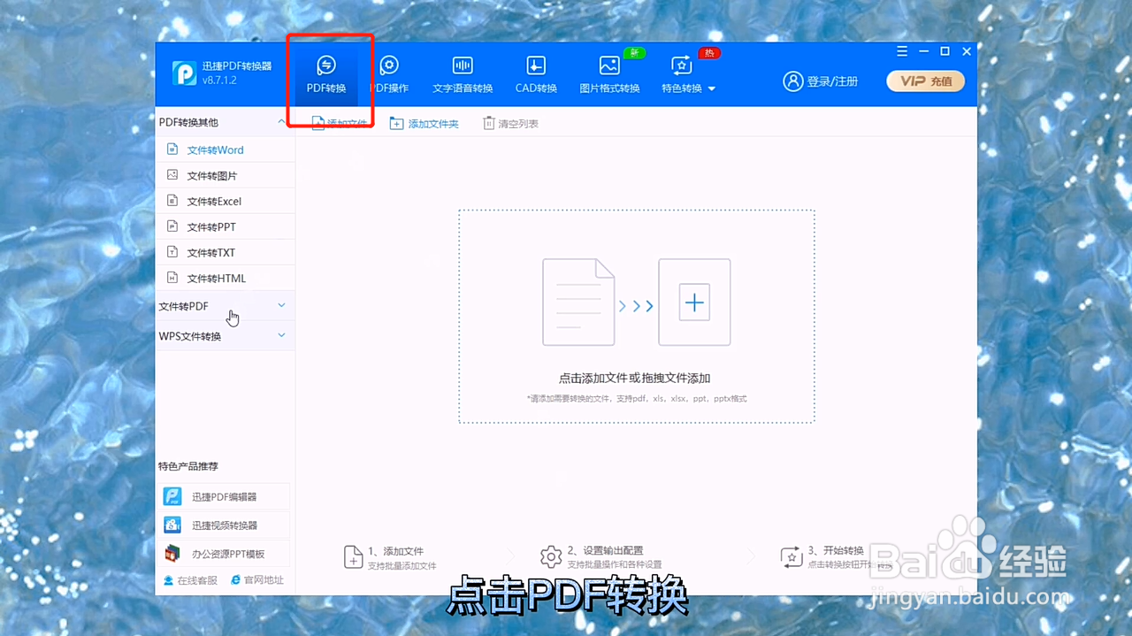Expand the WPS文件转换 section

225,336
